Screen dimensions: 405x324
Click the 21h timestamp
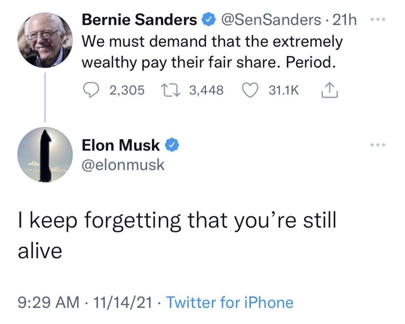tap(344, 20)
